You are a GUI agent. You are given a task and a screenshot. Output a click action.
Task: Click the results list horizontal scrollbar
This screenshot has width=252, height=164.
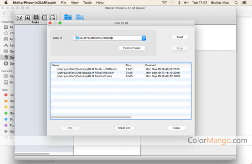pos(91,117)
